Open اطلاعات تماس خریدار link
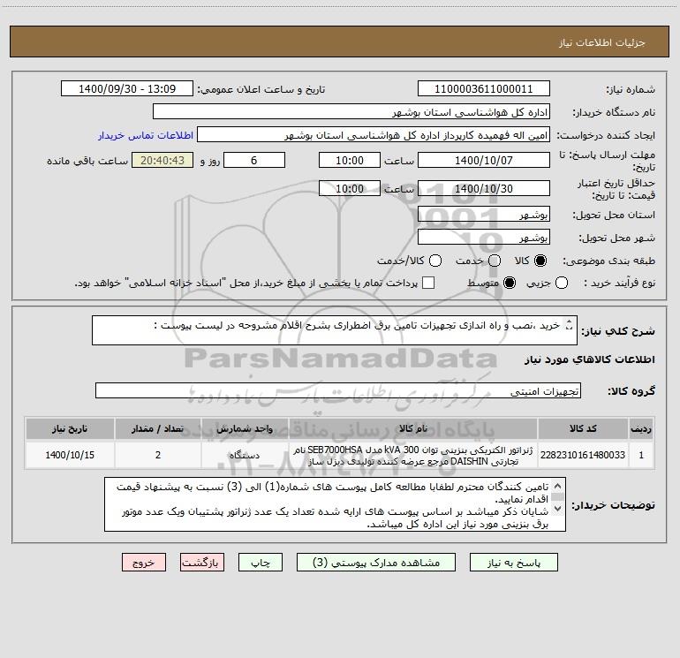The image size is (680, 658). 146,135
